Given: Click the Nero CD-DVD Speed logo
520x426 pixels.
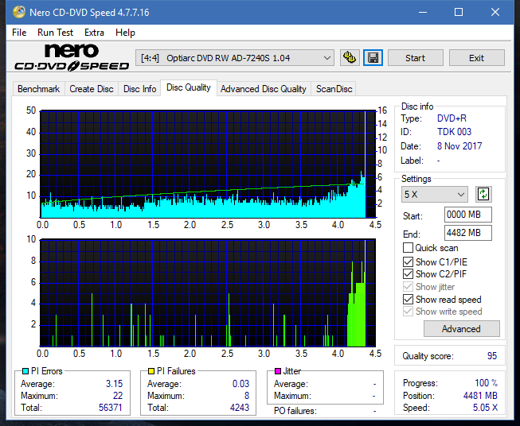Looking at the screenshot, I should click(72, 57).
